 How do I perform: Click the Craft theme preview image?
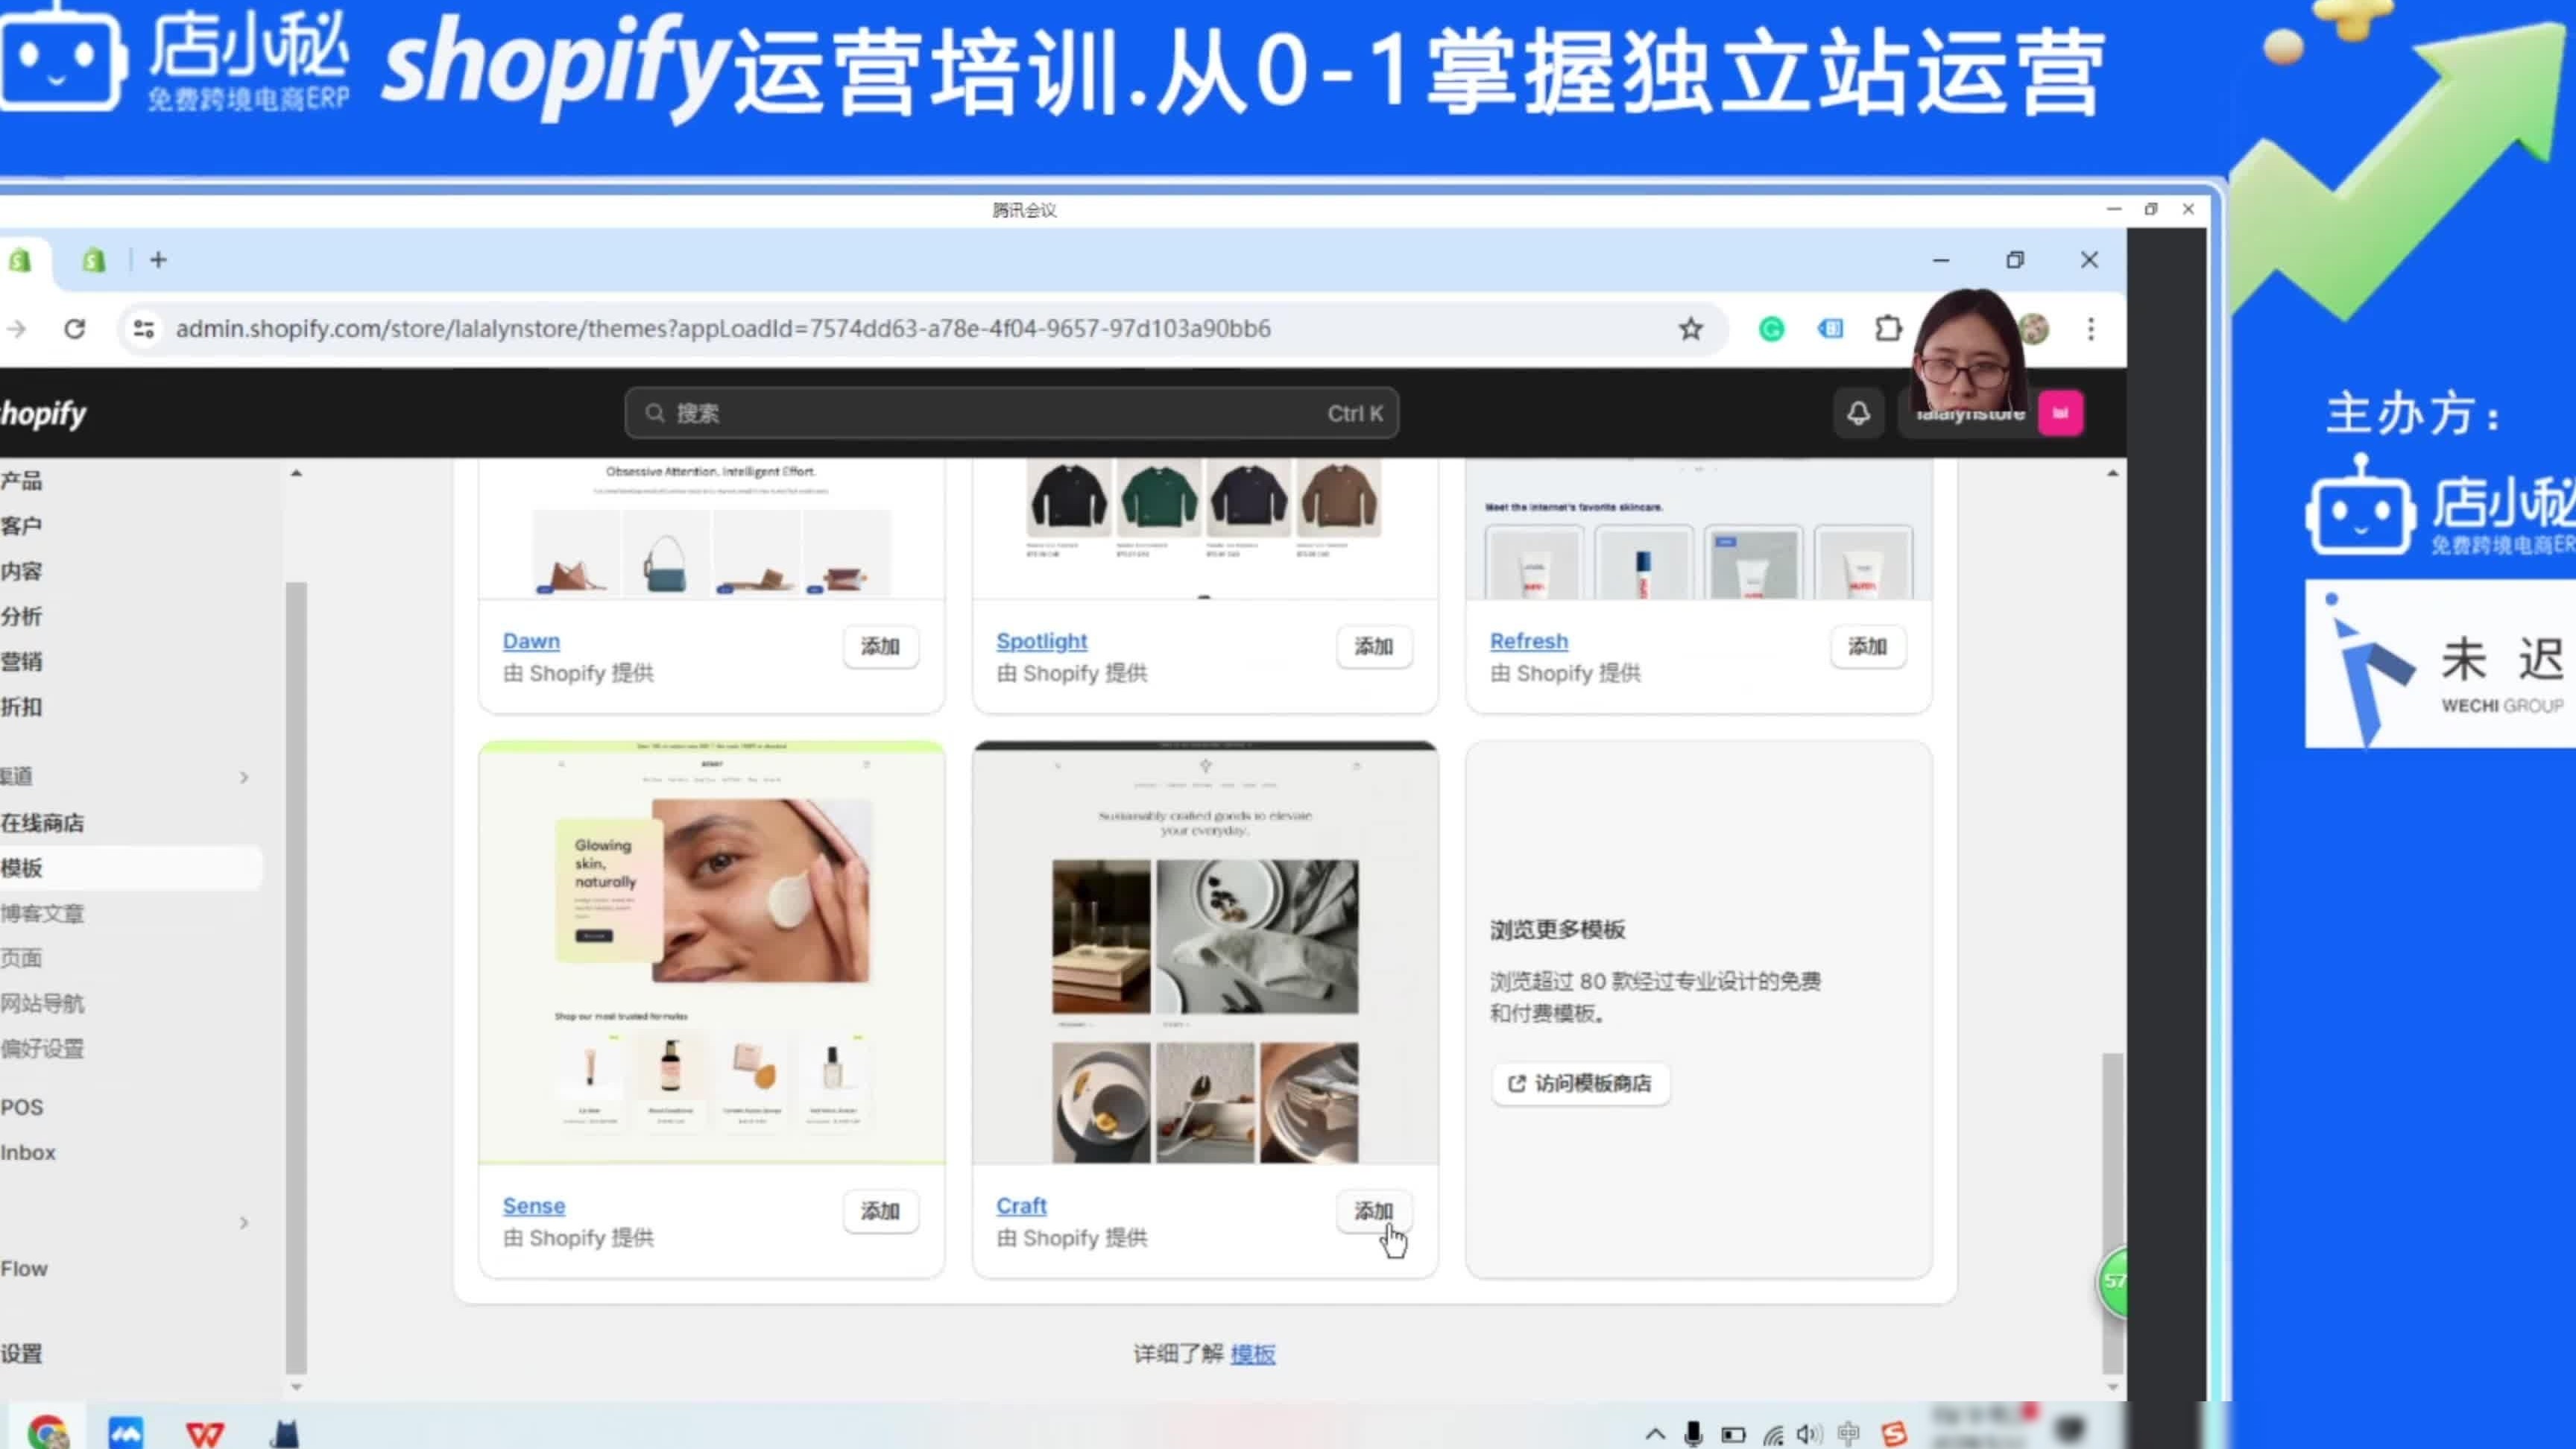[x=1205, y=953]
